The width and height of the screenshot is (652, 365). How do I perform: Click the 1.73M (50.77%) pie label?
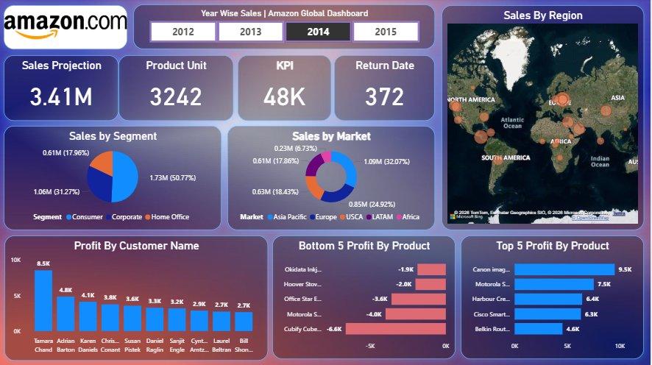point(172,178)
